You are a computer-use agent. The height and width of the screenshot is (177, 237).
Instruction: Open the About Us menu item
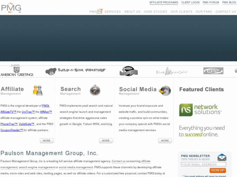[x=132, y=12]
